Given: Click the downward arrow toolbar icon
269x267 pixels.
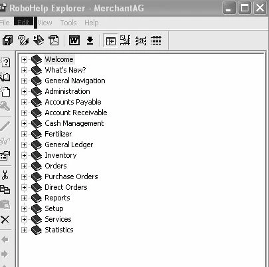Looking at the screenshot, I should click(x=90, y=41).
